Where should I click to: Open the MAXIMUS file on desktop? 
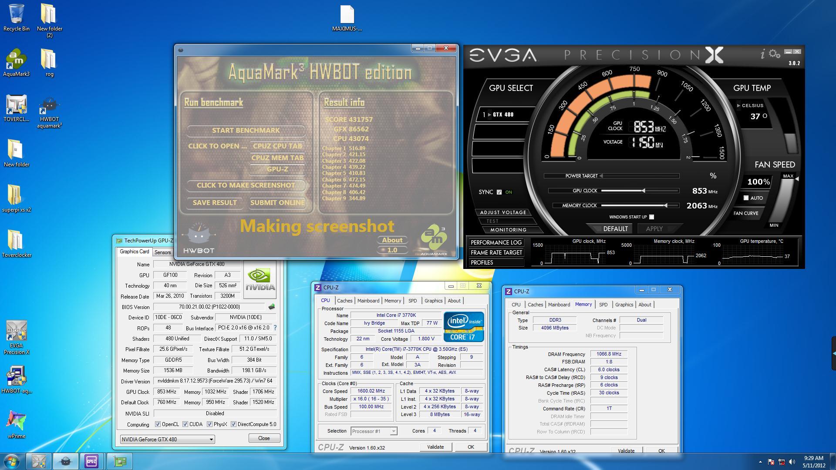pyautogui.click(x=347, y=18)
